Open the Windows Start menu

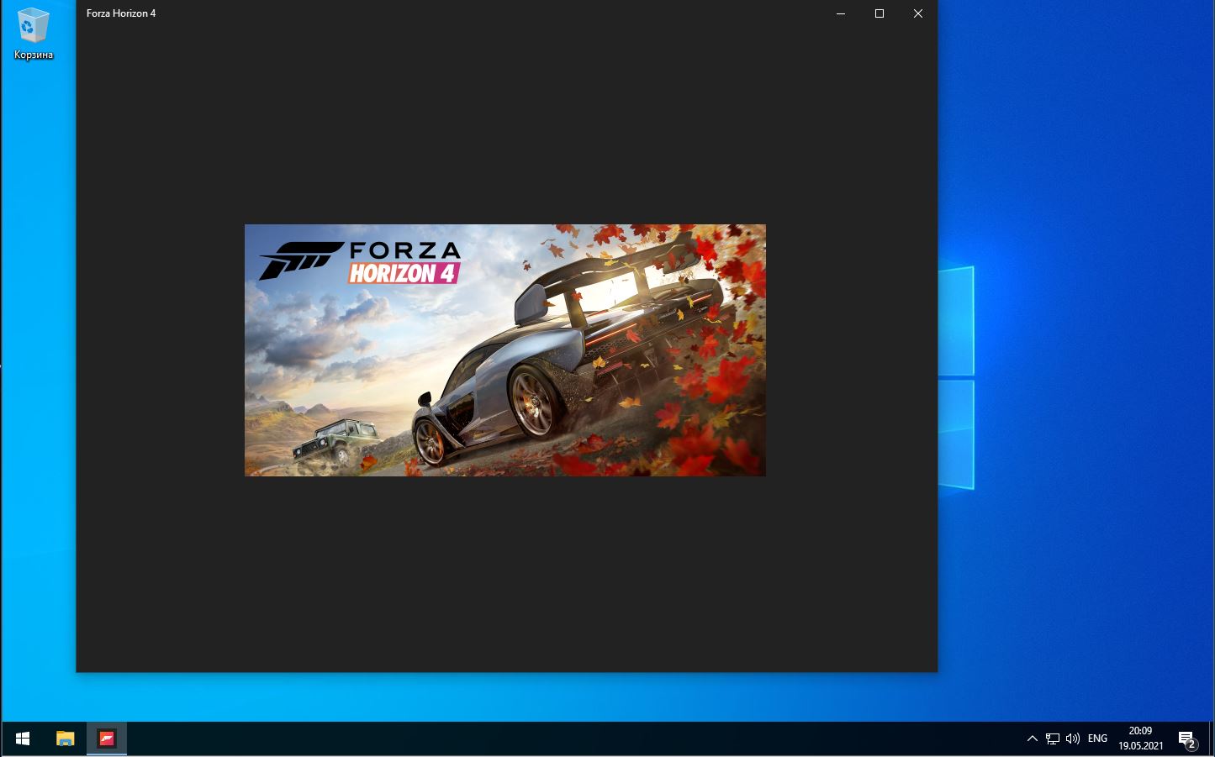[23, 739]
